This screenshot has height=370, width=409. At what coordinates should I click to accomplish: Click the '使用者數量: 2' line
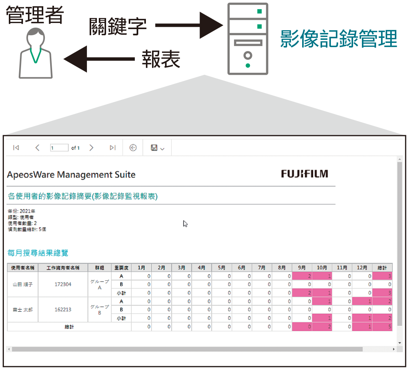click(22, 223)
